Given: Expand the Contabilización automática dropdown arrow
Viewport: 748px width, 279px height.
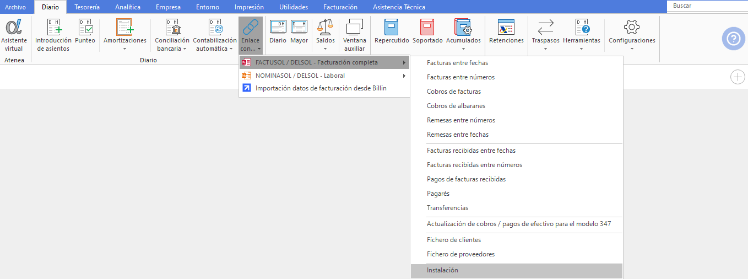Looking at the screenshot, I should coord(231,49).
